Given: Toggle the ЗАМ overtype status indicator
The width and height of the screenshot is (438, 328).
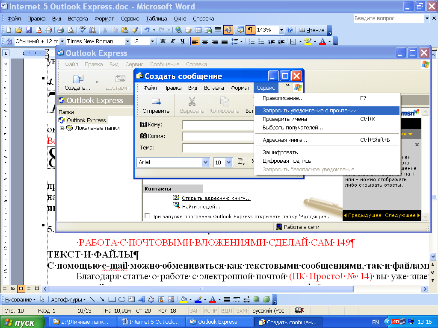Looking at the screenshot, I should [241, 311].
